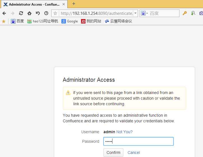The image size is (203, 157).
Task: Open the hao123网址导航 bookmark
Action: pos(43,21)
